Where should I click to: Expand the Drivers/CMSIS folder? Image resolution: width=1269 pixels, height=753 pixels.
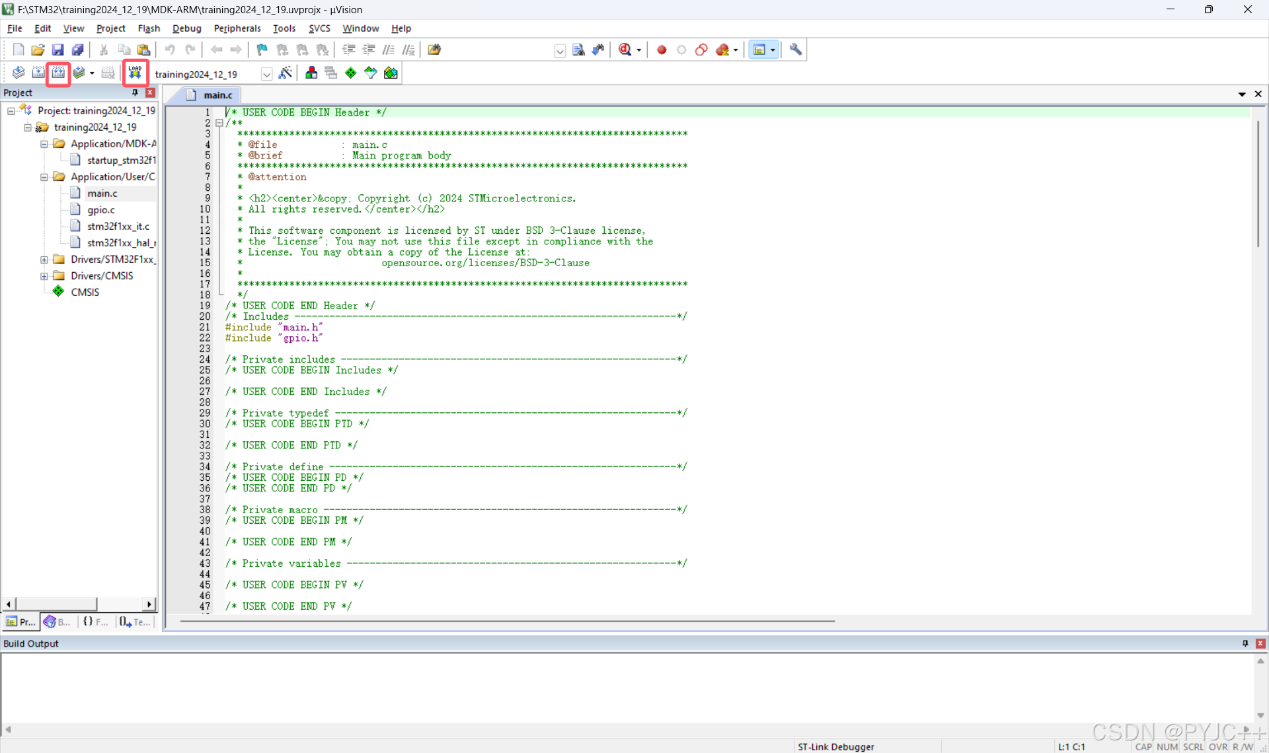pyautogui.click(x=44, y=276)
